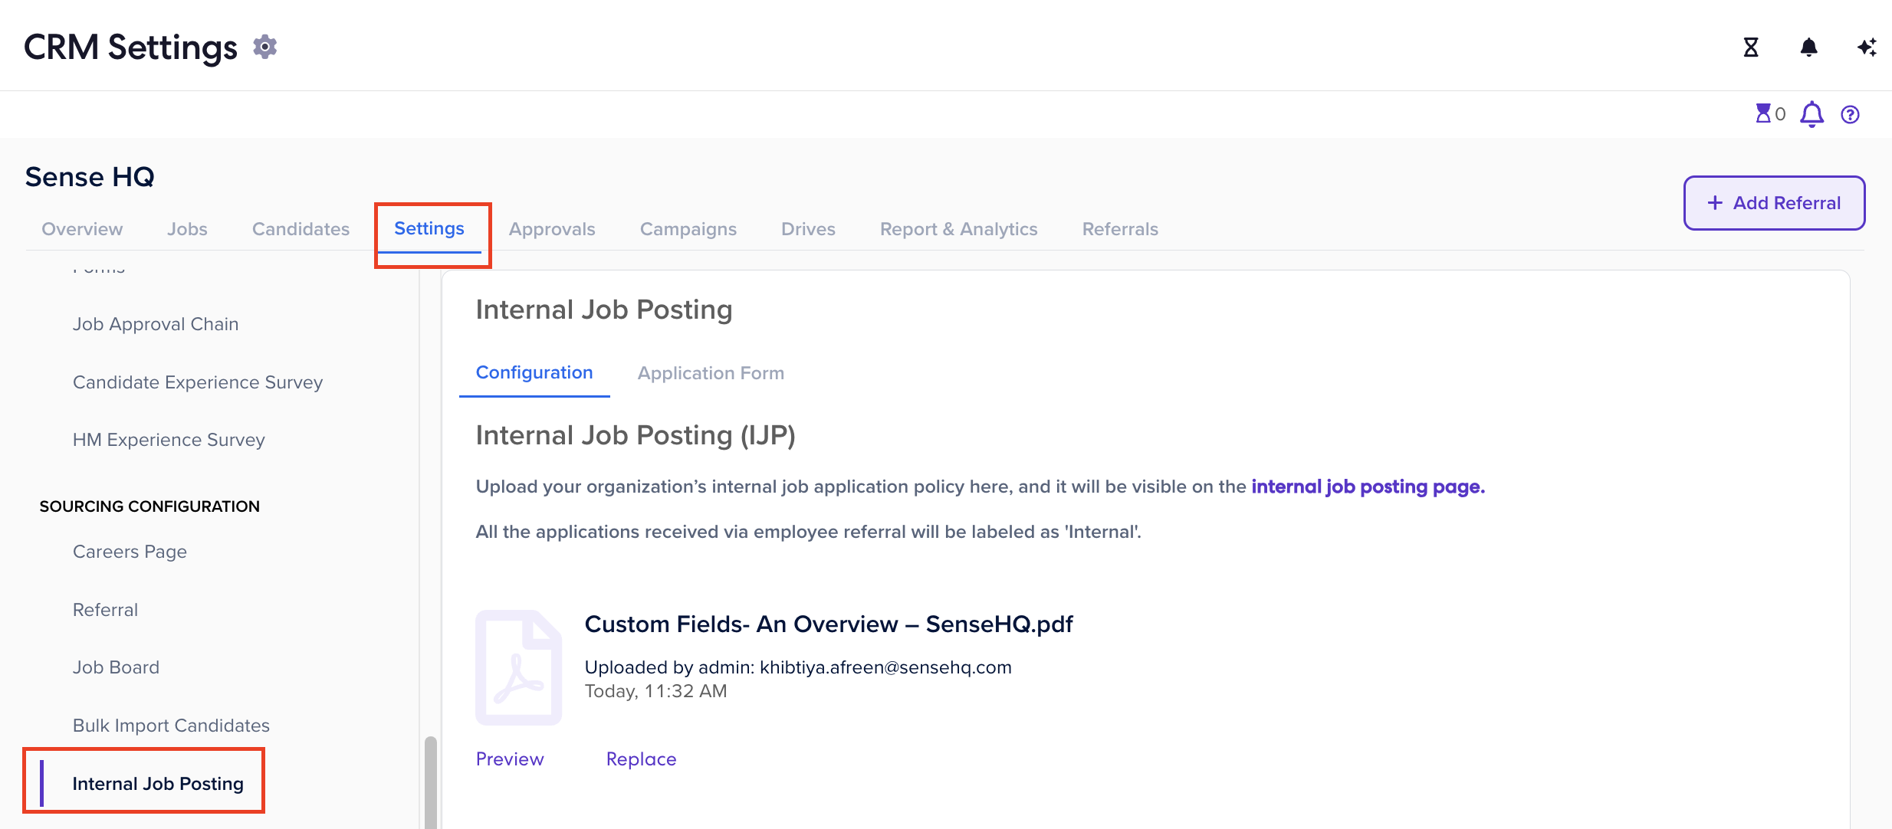
Task: Click the sparkle AI assistant icon
Action: pos(1867,48)
